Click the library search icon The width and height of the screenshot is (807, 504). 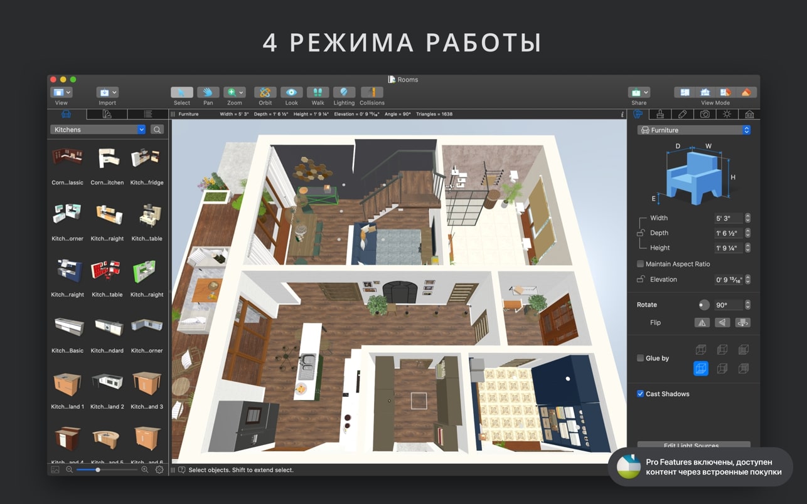pos(157,130)
